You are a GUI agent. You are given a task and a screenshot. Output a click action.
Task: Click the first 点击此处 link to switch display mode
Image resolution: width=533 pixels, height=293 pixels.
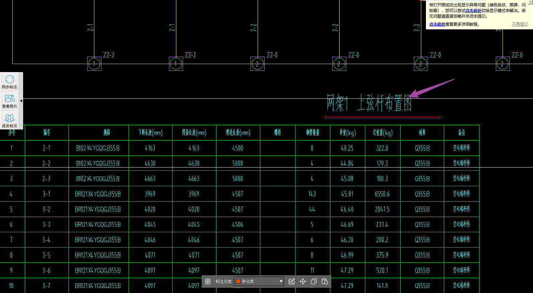click(x=473, y=11)
